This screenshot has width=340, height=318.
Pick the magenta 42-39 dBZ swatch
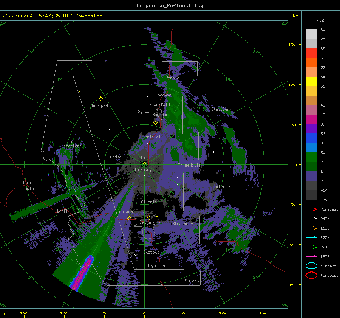tap(311, 119)
